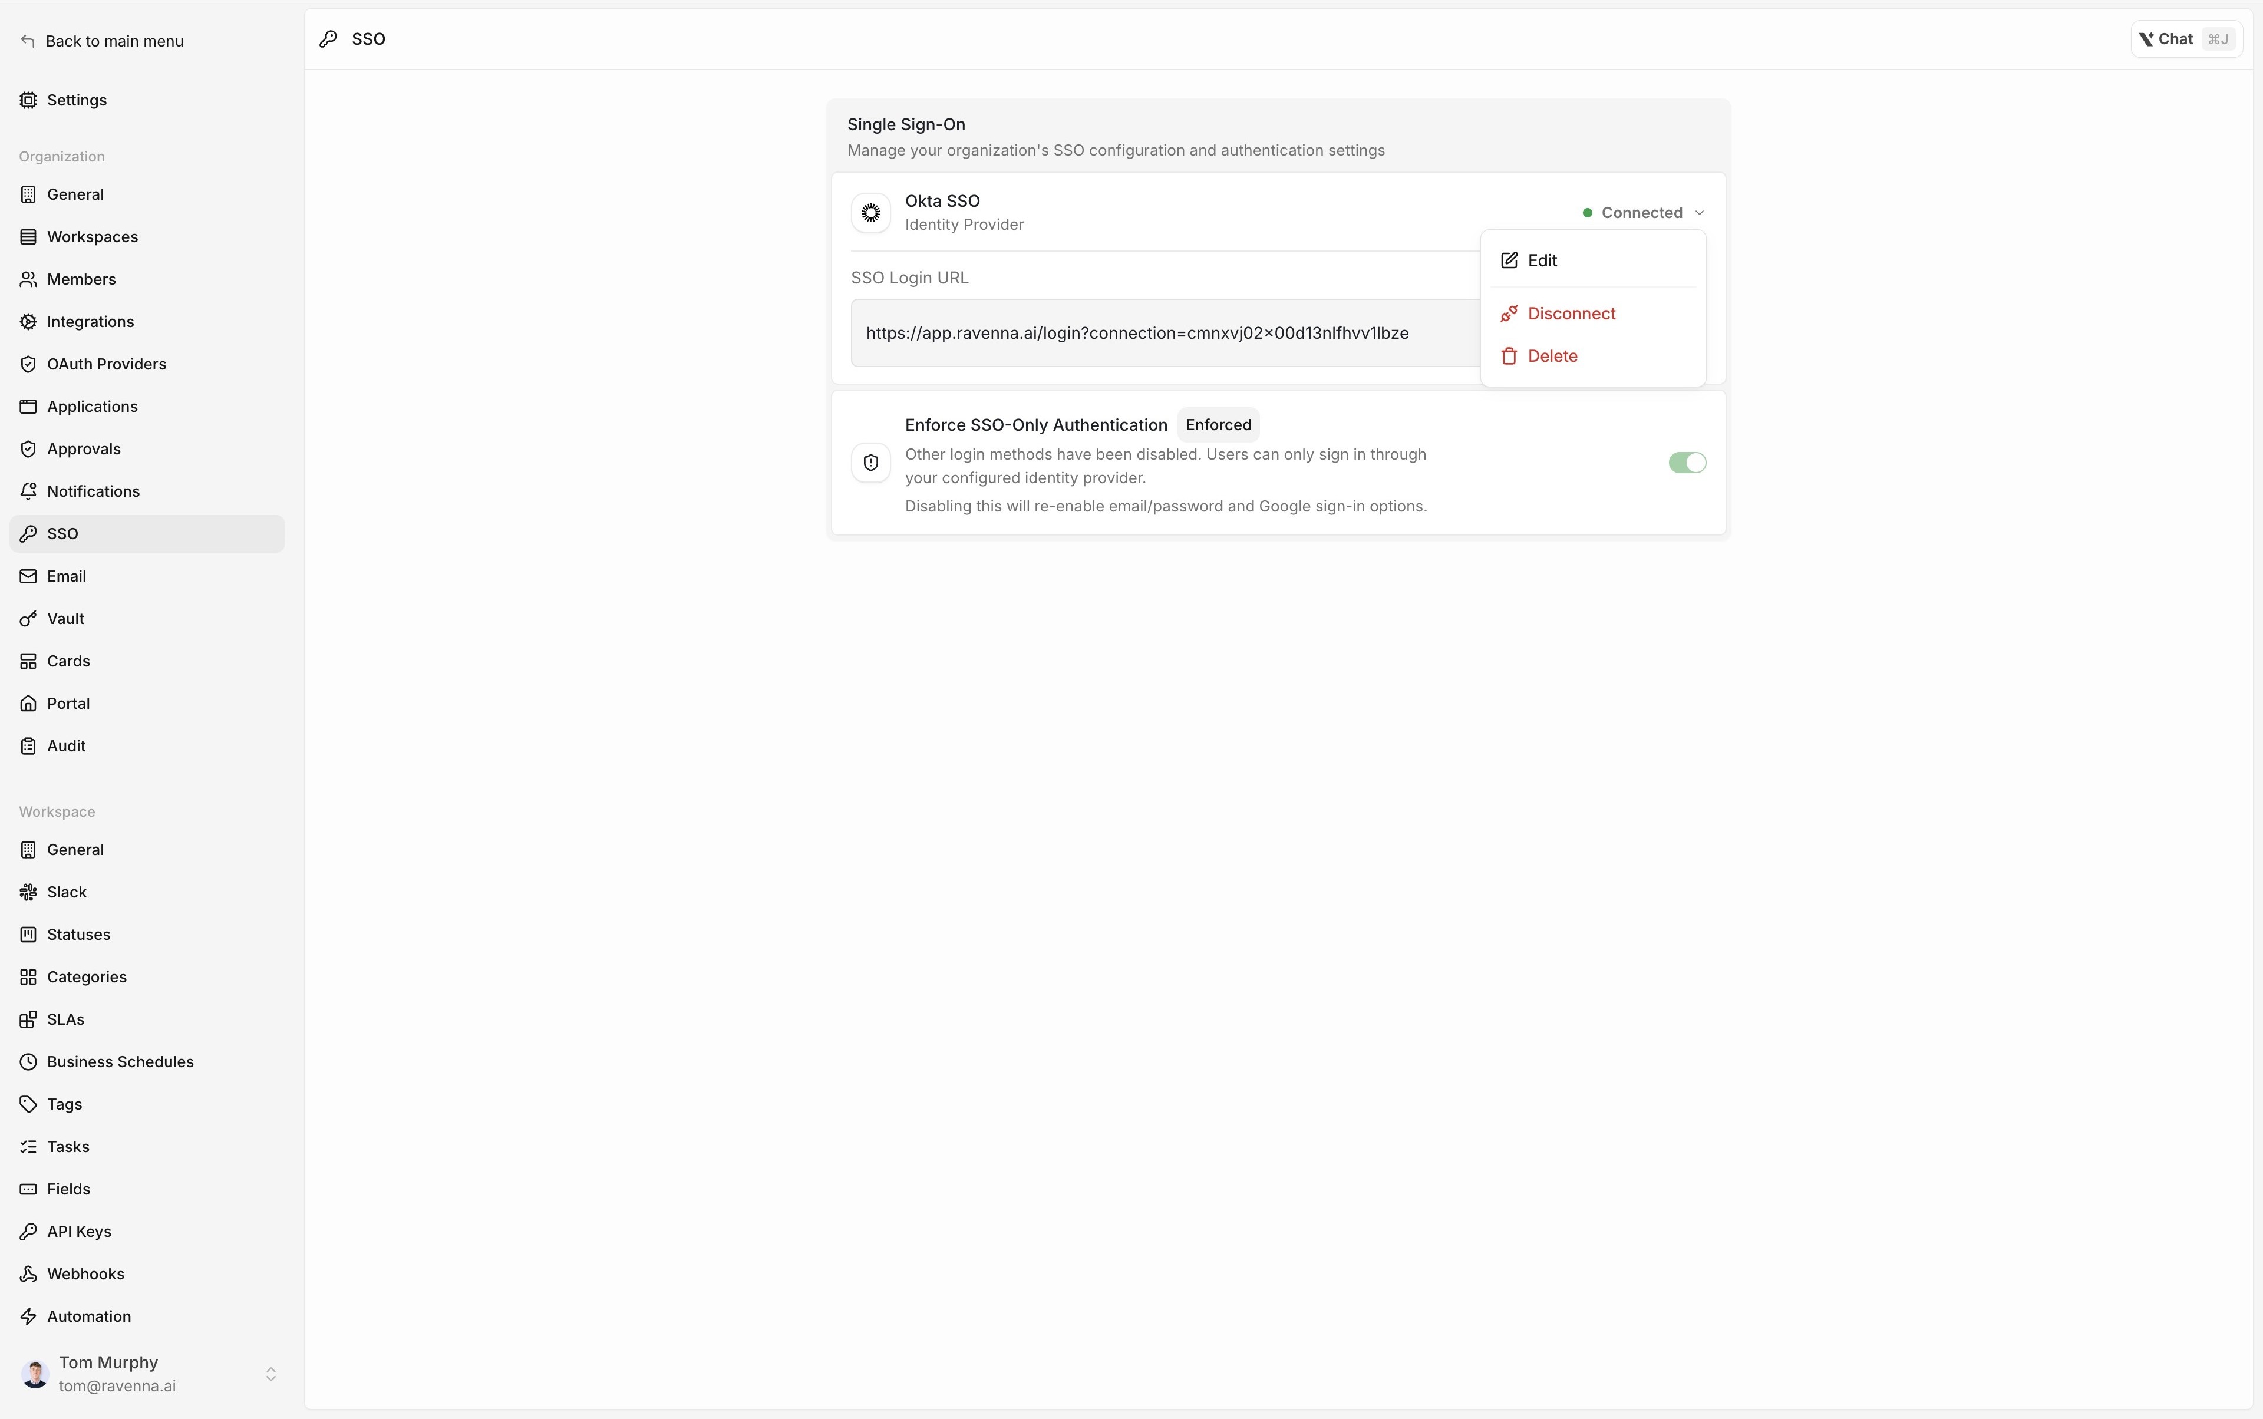Screen dimensions: 2263x1419
Task: Click the Email envelope icon
Action: 28,576
